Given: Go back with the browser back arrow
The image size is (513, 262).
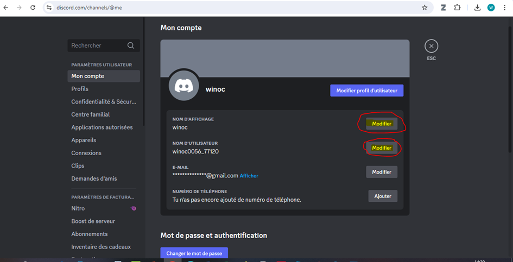Looking at the screenshot, I should 6,8.
